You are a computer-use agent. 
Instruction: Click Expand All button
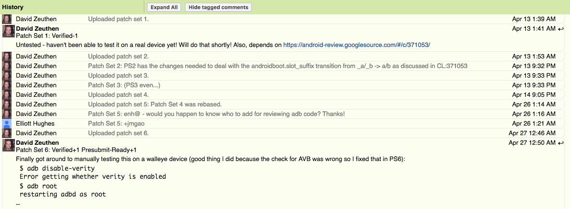click(164, 7)
